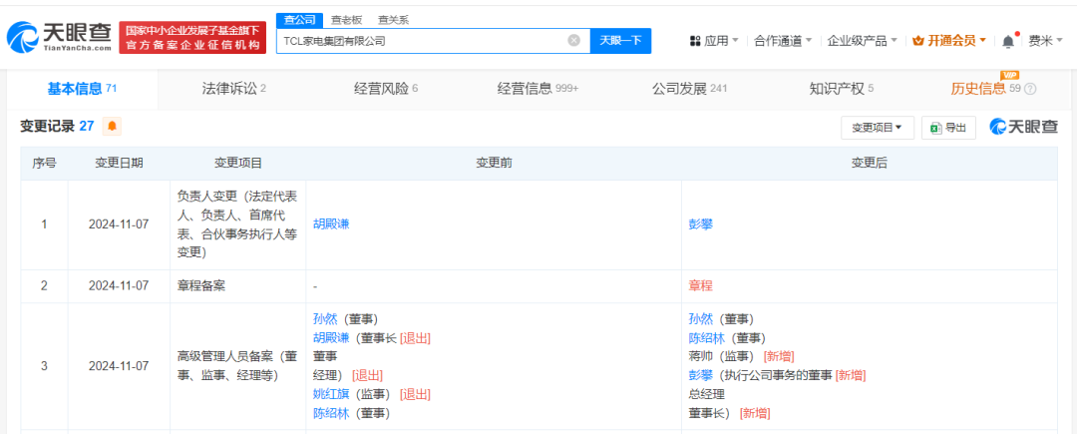Click row 2 date 2024-11-07
Image resolution: width=1077 pixels, height=434 pixels.
click(119, 285)
